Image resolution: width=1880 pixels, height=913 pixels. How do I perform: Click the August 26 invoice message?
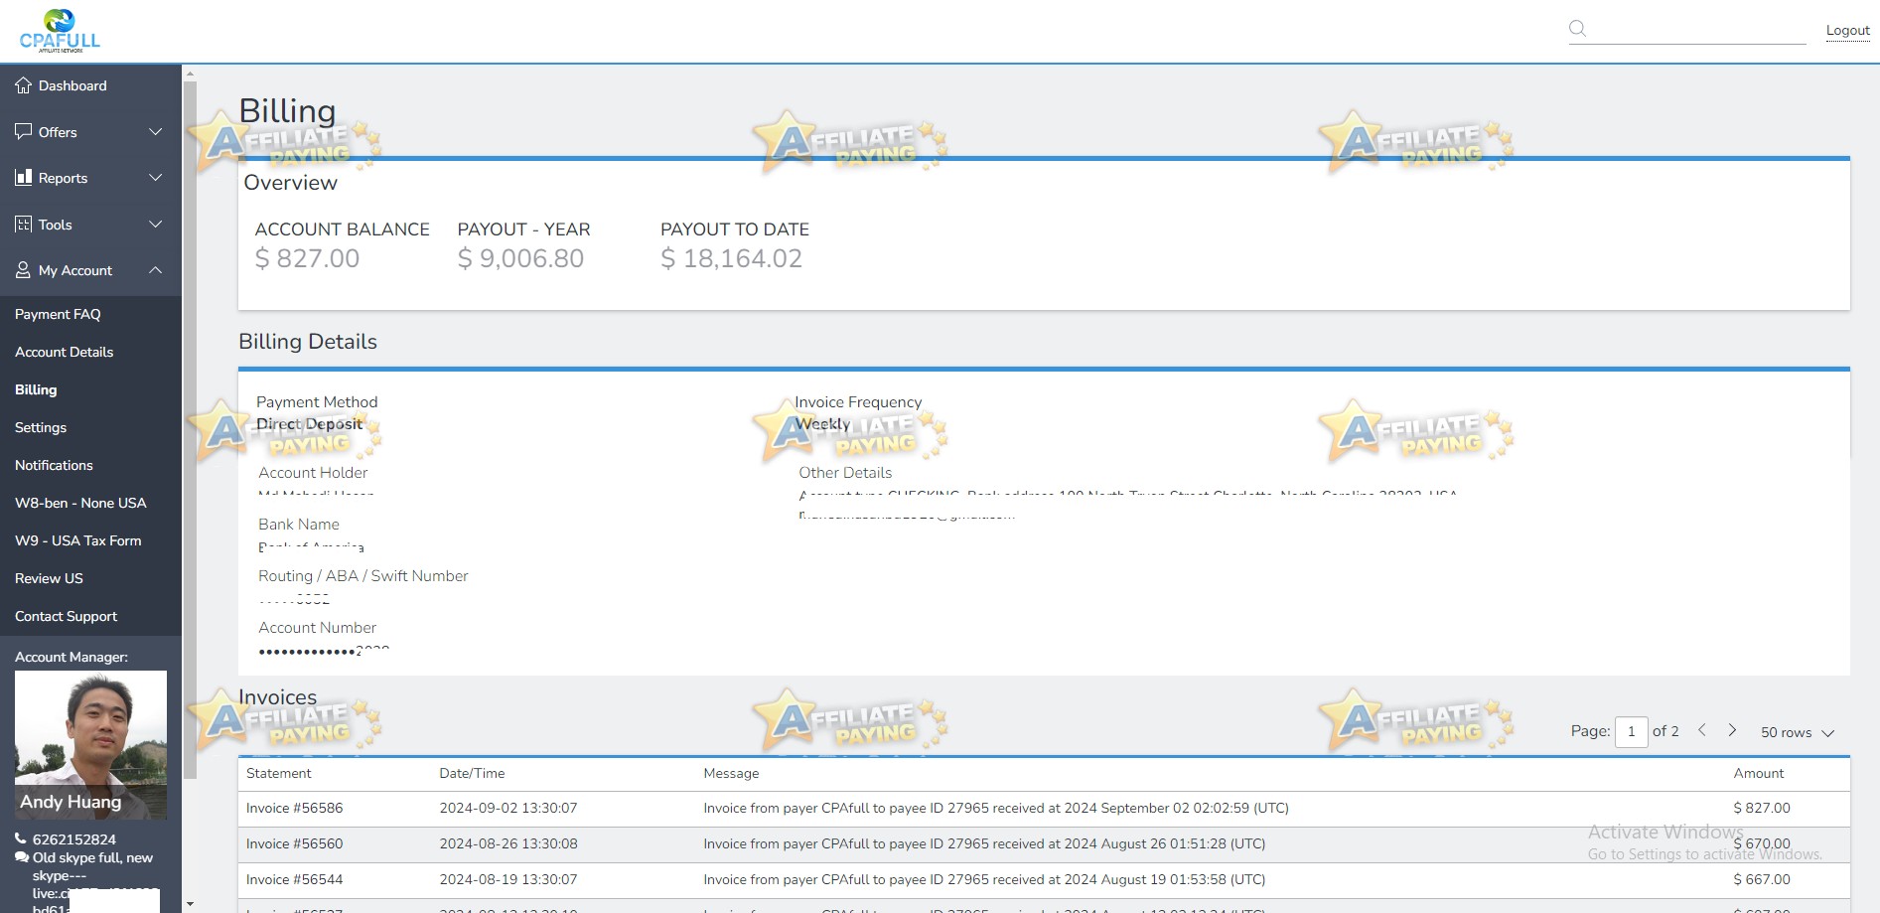pos(984,843)
